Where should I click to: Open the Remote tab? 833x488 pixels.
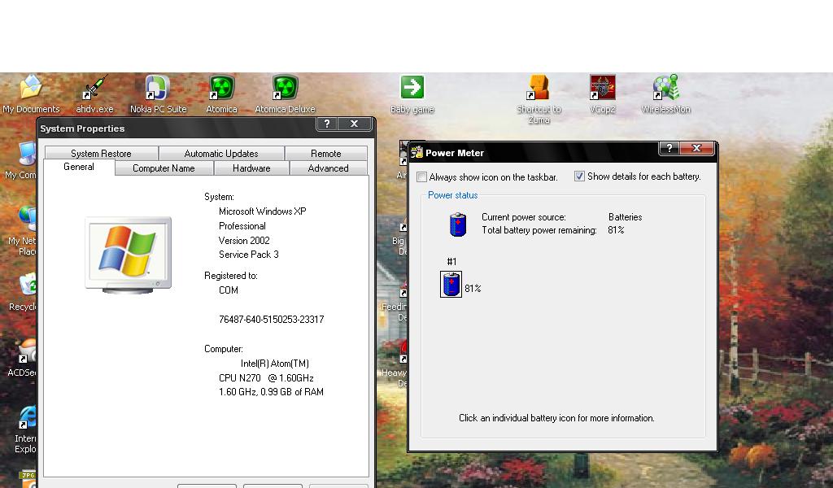[325, 154]
